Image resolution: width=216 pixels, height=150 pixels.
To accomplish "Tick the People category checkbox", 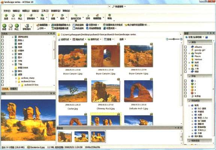I will (186, 53).
